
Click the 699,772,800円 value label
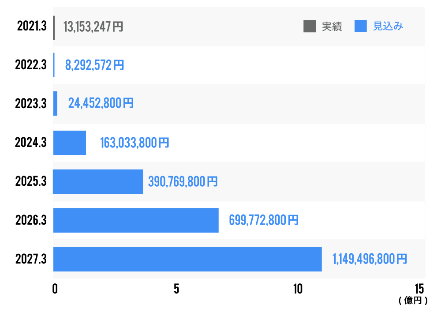click(x=263, y=220)
